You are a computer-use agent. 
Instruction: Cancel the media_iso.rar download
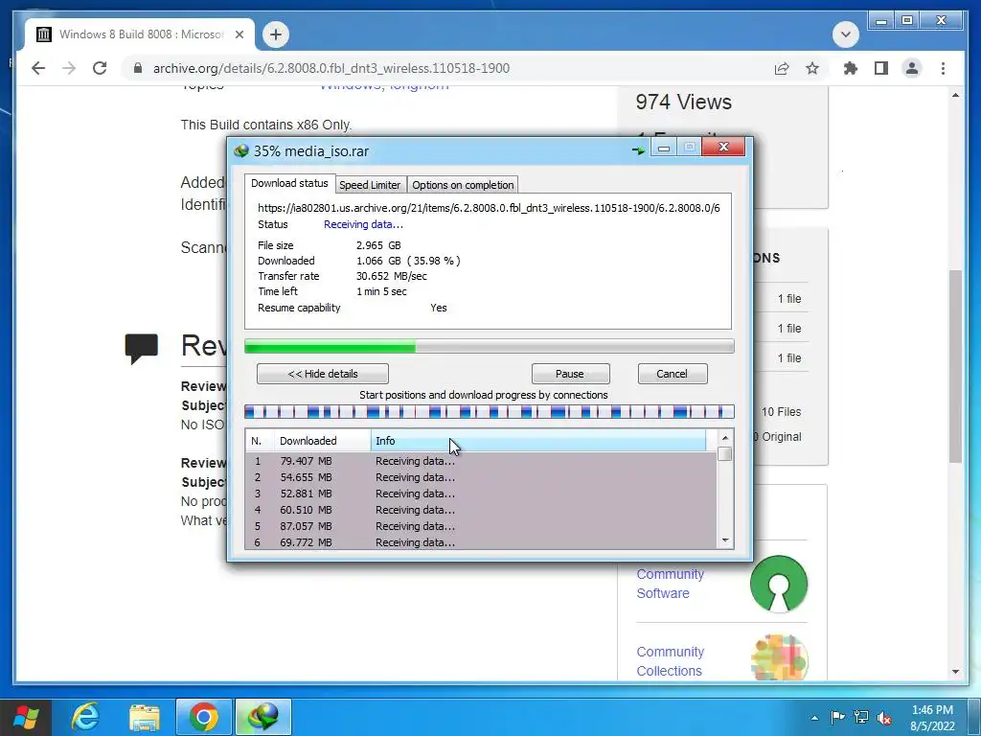click(x=673, y=374)
